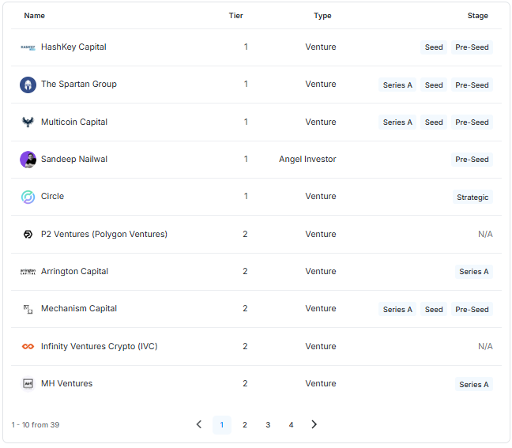
Task: Go to the previous page arrow
Action: 199,424
